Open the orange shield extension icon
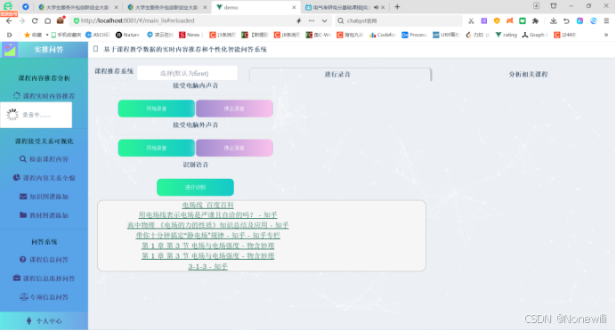 coord(497,20)
